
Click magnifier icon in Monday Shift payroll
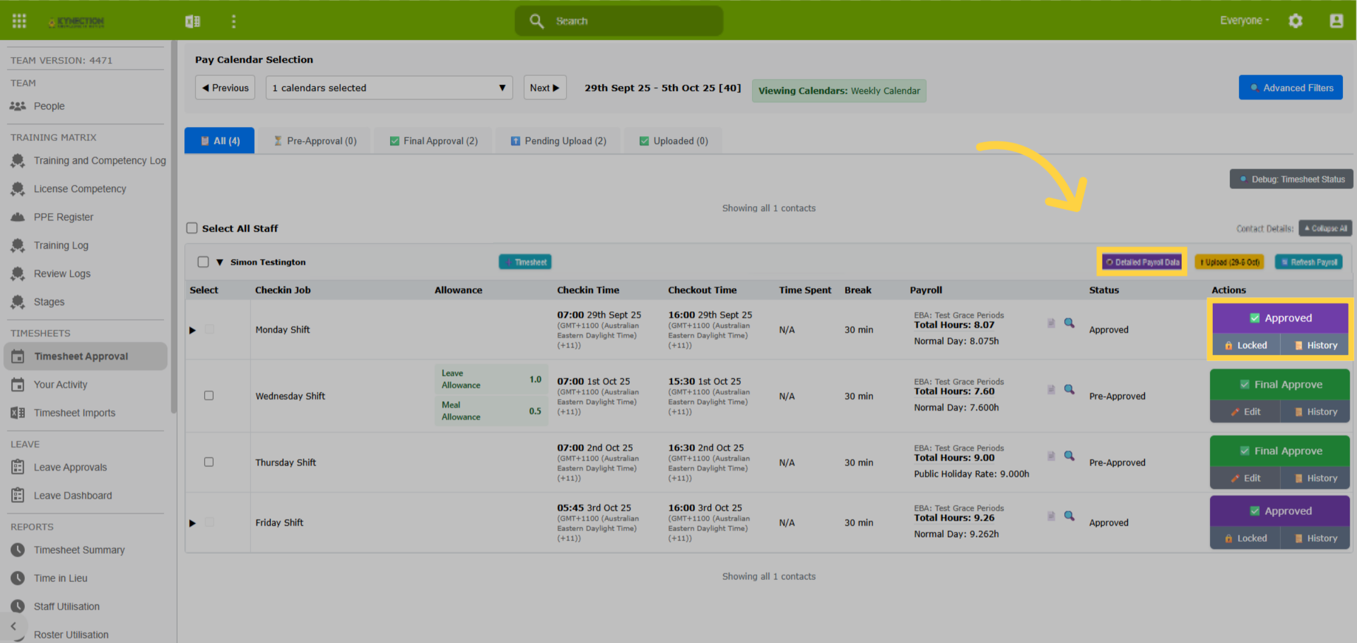coord(1069,323)
